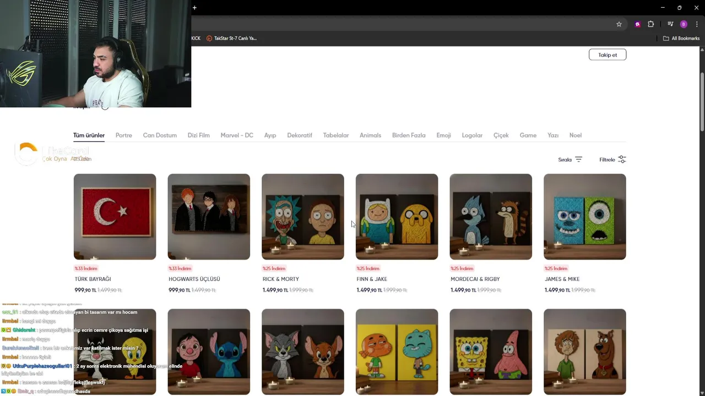
Task: Click the JAMES & MIKE product title
Action: pyautogui.click(x=562, y=279)
